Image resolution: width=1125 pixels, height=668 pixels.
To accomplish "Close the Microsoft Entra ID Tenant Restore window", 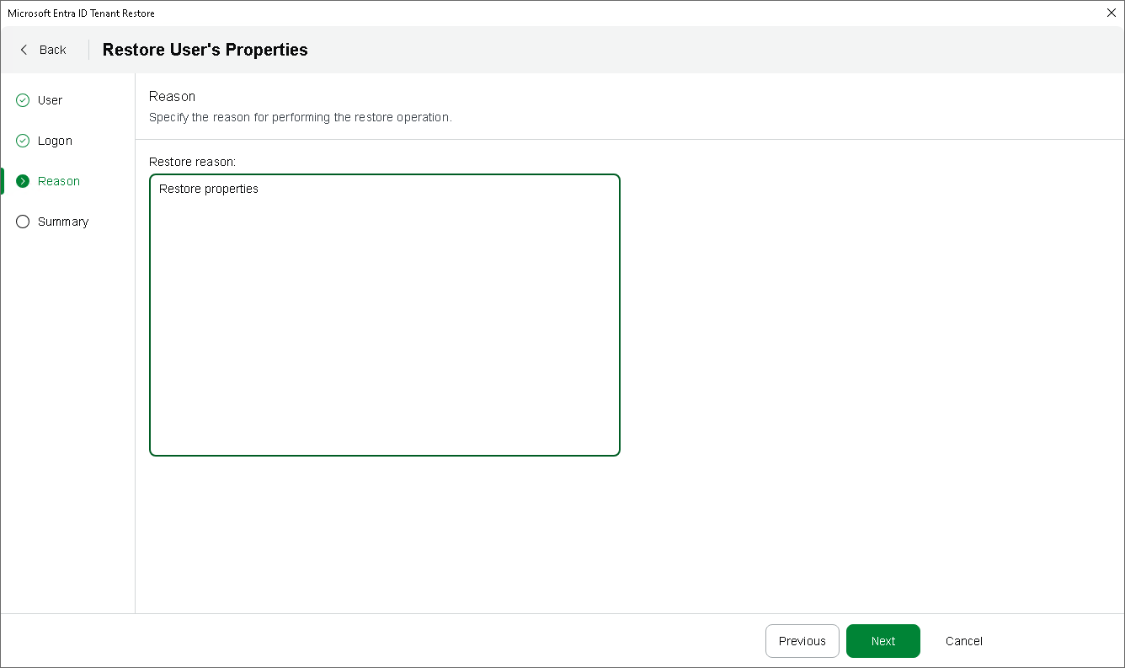I will (x=1111, y=13).
